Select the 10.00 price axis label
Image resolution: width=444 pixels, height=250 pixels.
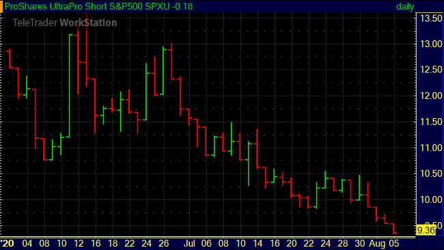click(x=431, y=199)
